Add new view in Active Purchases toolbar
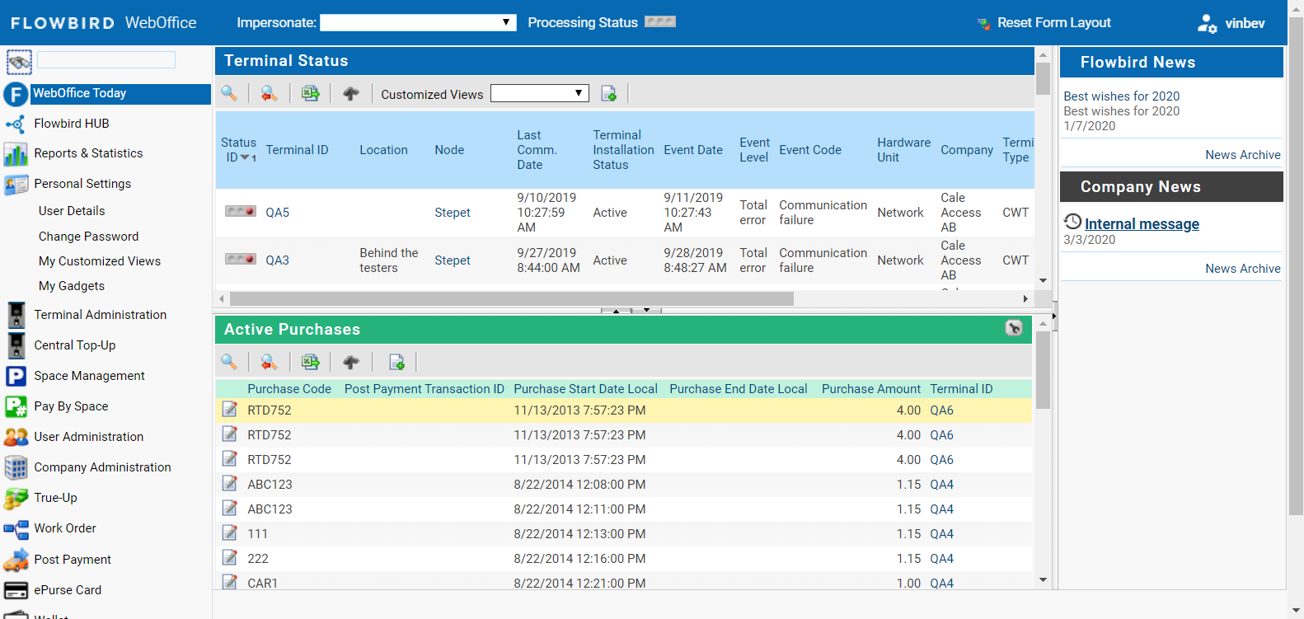The image size is (1304, 619). 396,361
